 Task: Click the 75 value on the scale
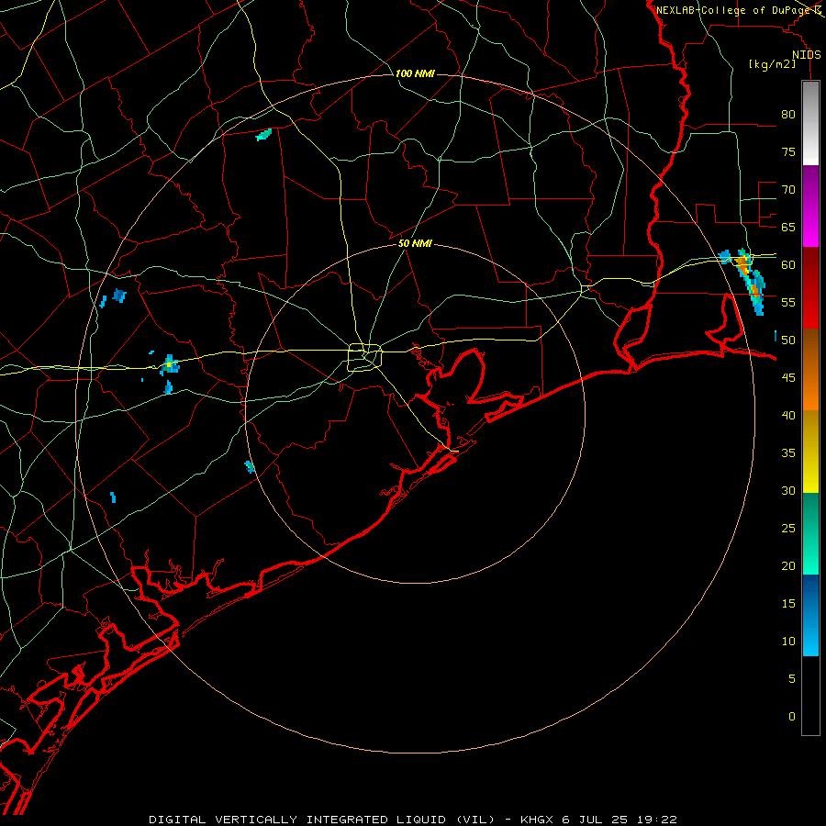(788, 152)
